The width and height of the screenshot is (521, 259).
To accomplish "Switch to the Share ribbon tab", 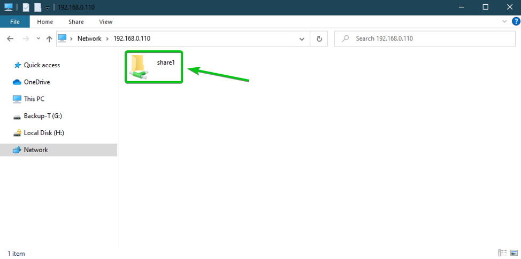I will (76, 22).
